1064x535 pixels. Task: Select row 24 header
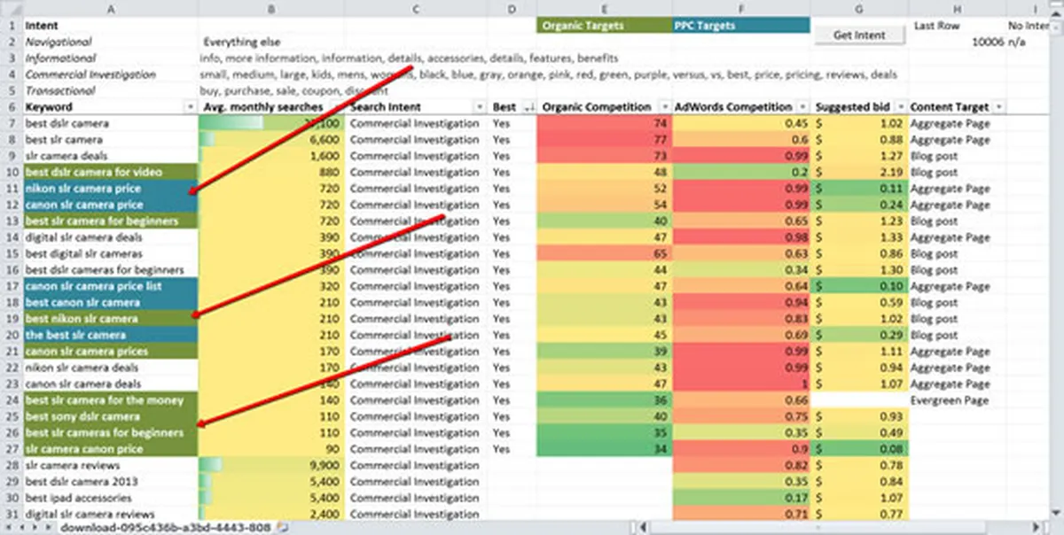point(12,400)
